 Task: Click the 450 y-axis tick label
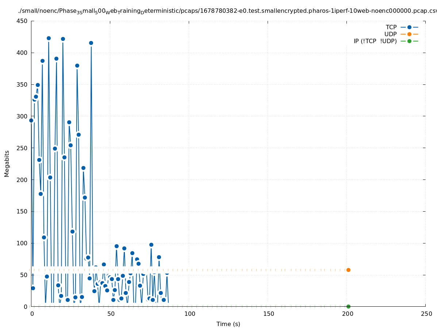click(x=22, y=21)
